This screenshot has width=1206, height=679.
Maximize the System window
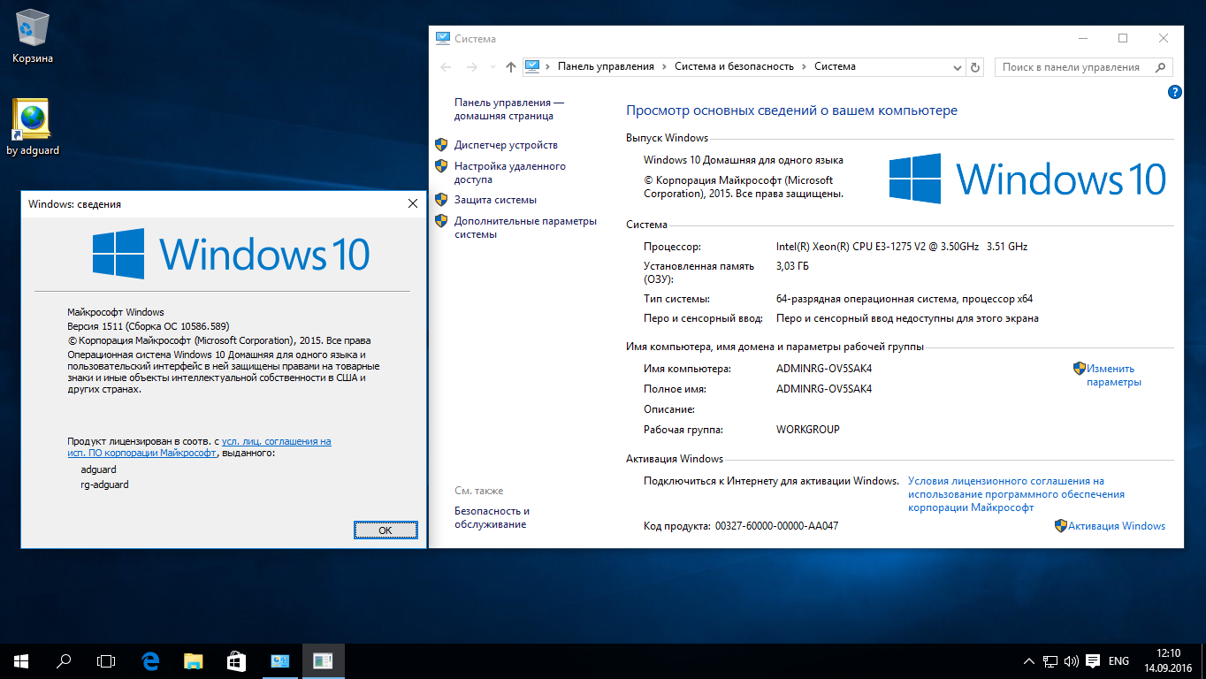tap(1123, 38)
